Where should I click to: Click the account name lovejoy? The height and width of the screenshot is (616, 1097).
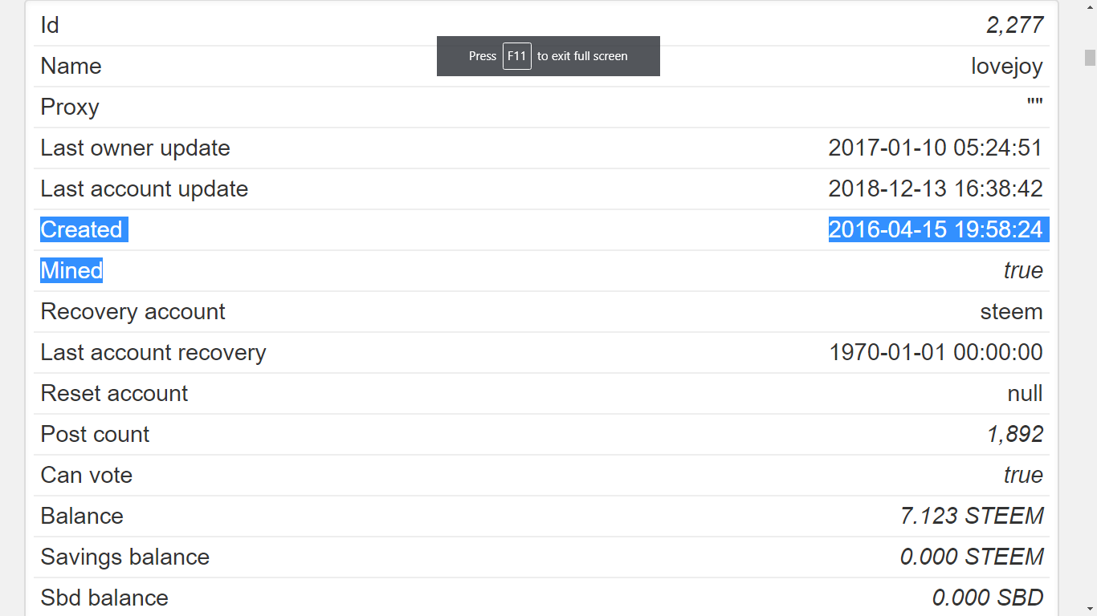click(1007, 66)
